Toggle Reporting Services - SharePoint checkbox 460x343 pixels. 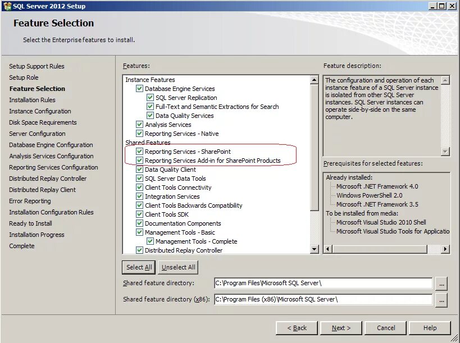139,151
